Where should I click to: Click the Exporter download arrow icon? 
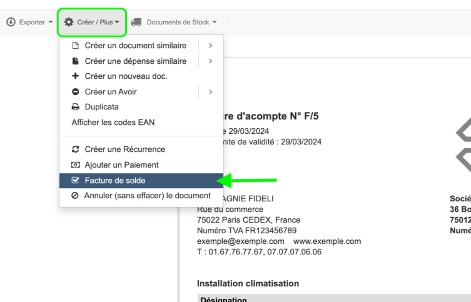[11, 22]
